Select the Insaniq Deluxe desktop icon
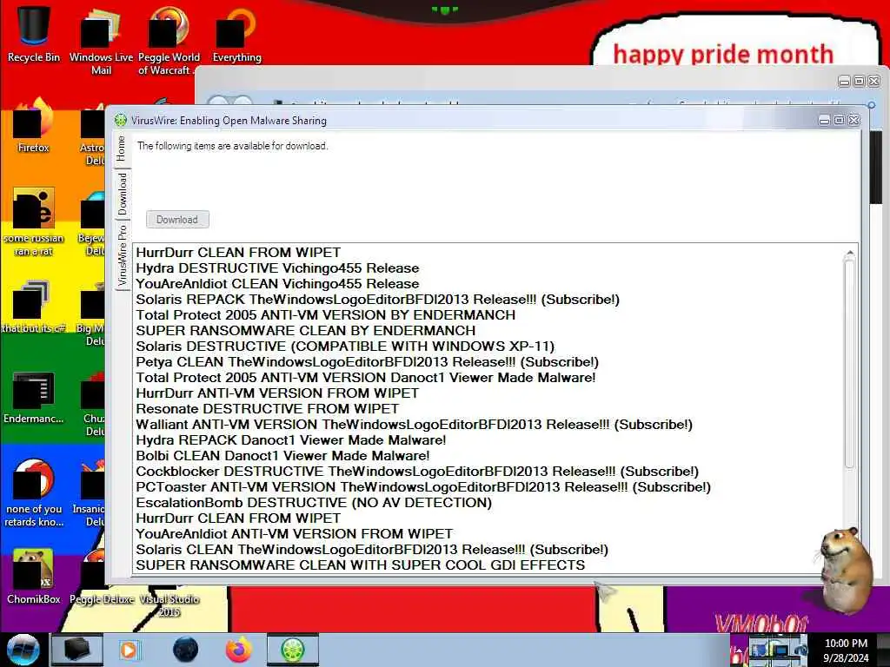 (90, 493)
